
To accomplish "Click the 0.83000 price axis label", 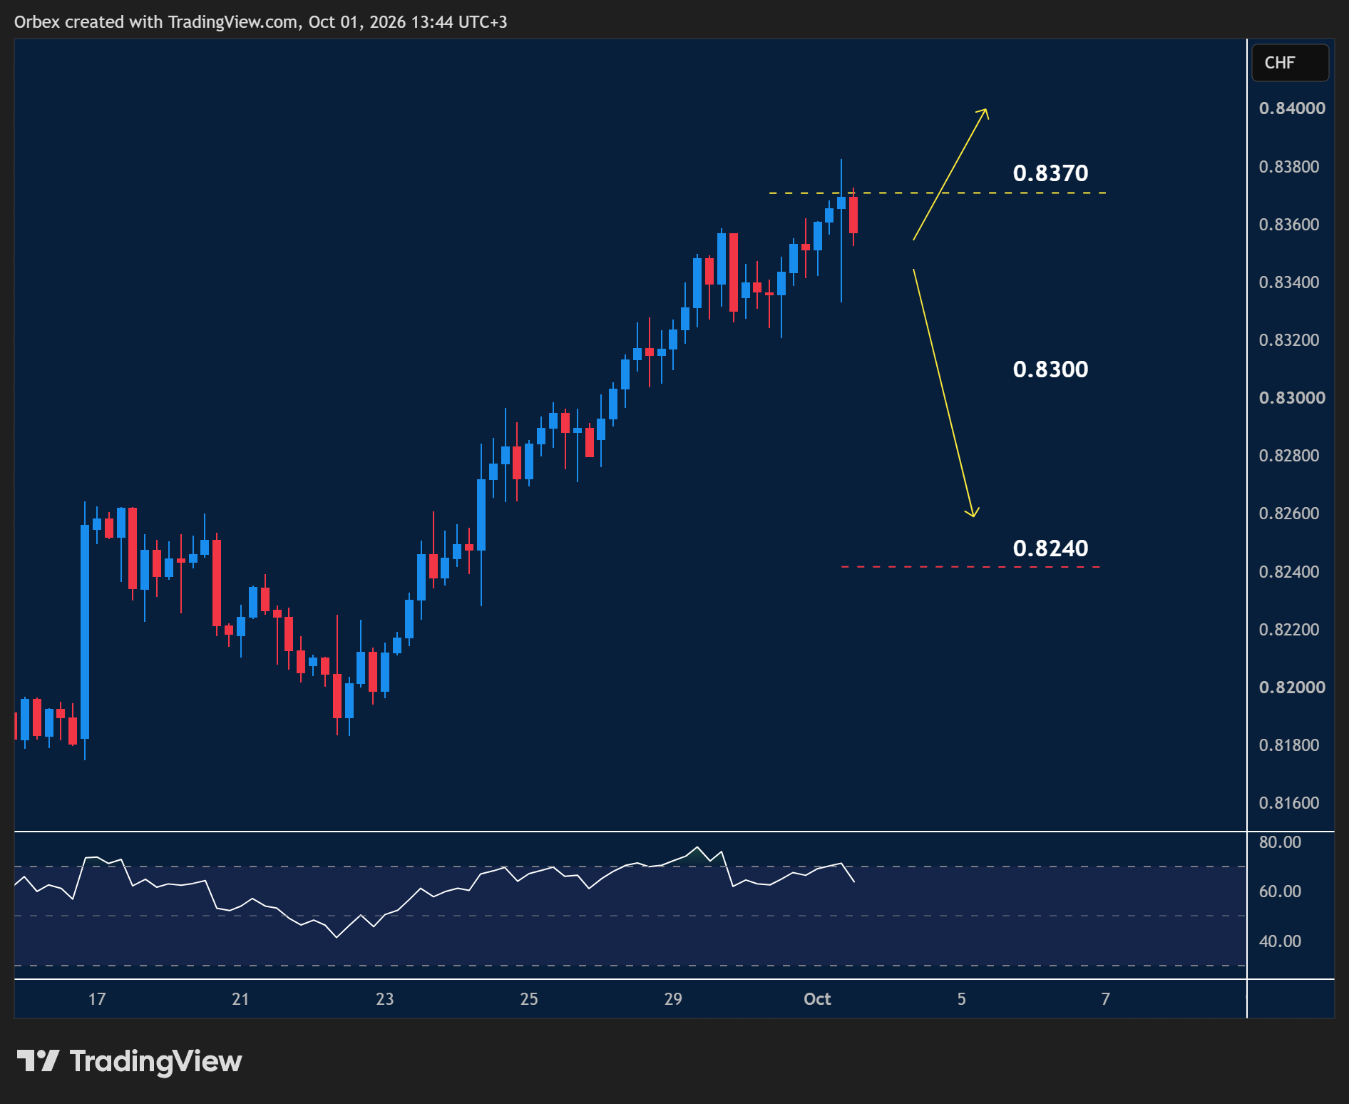I will tap(1292, 398).
